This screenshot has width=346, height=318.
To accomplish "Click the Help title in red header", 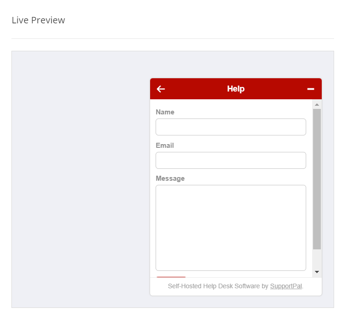I will point(236,89).
